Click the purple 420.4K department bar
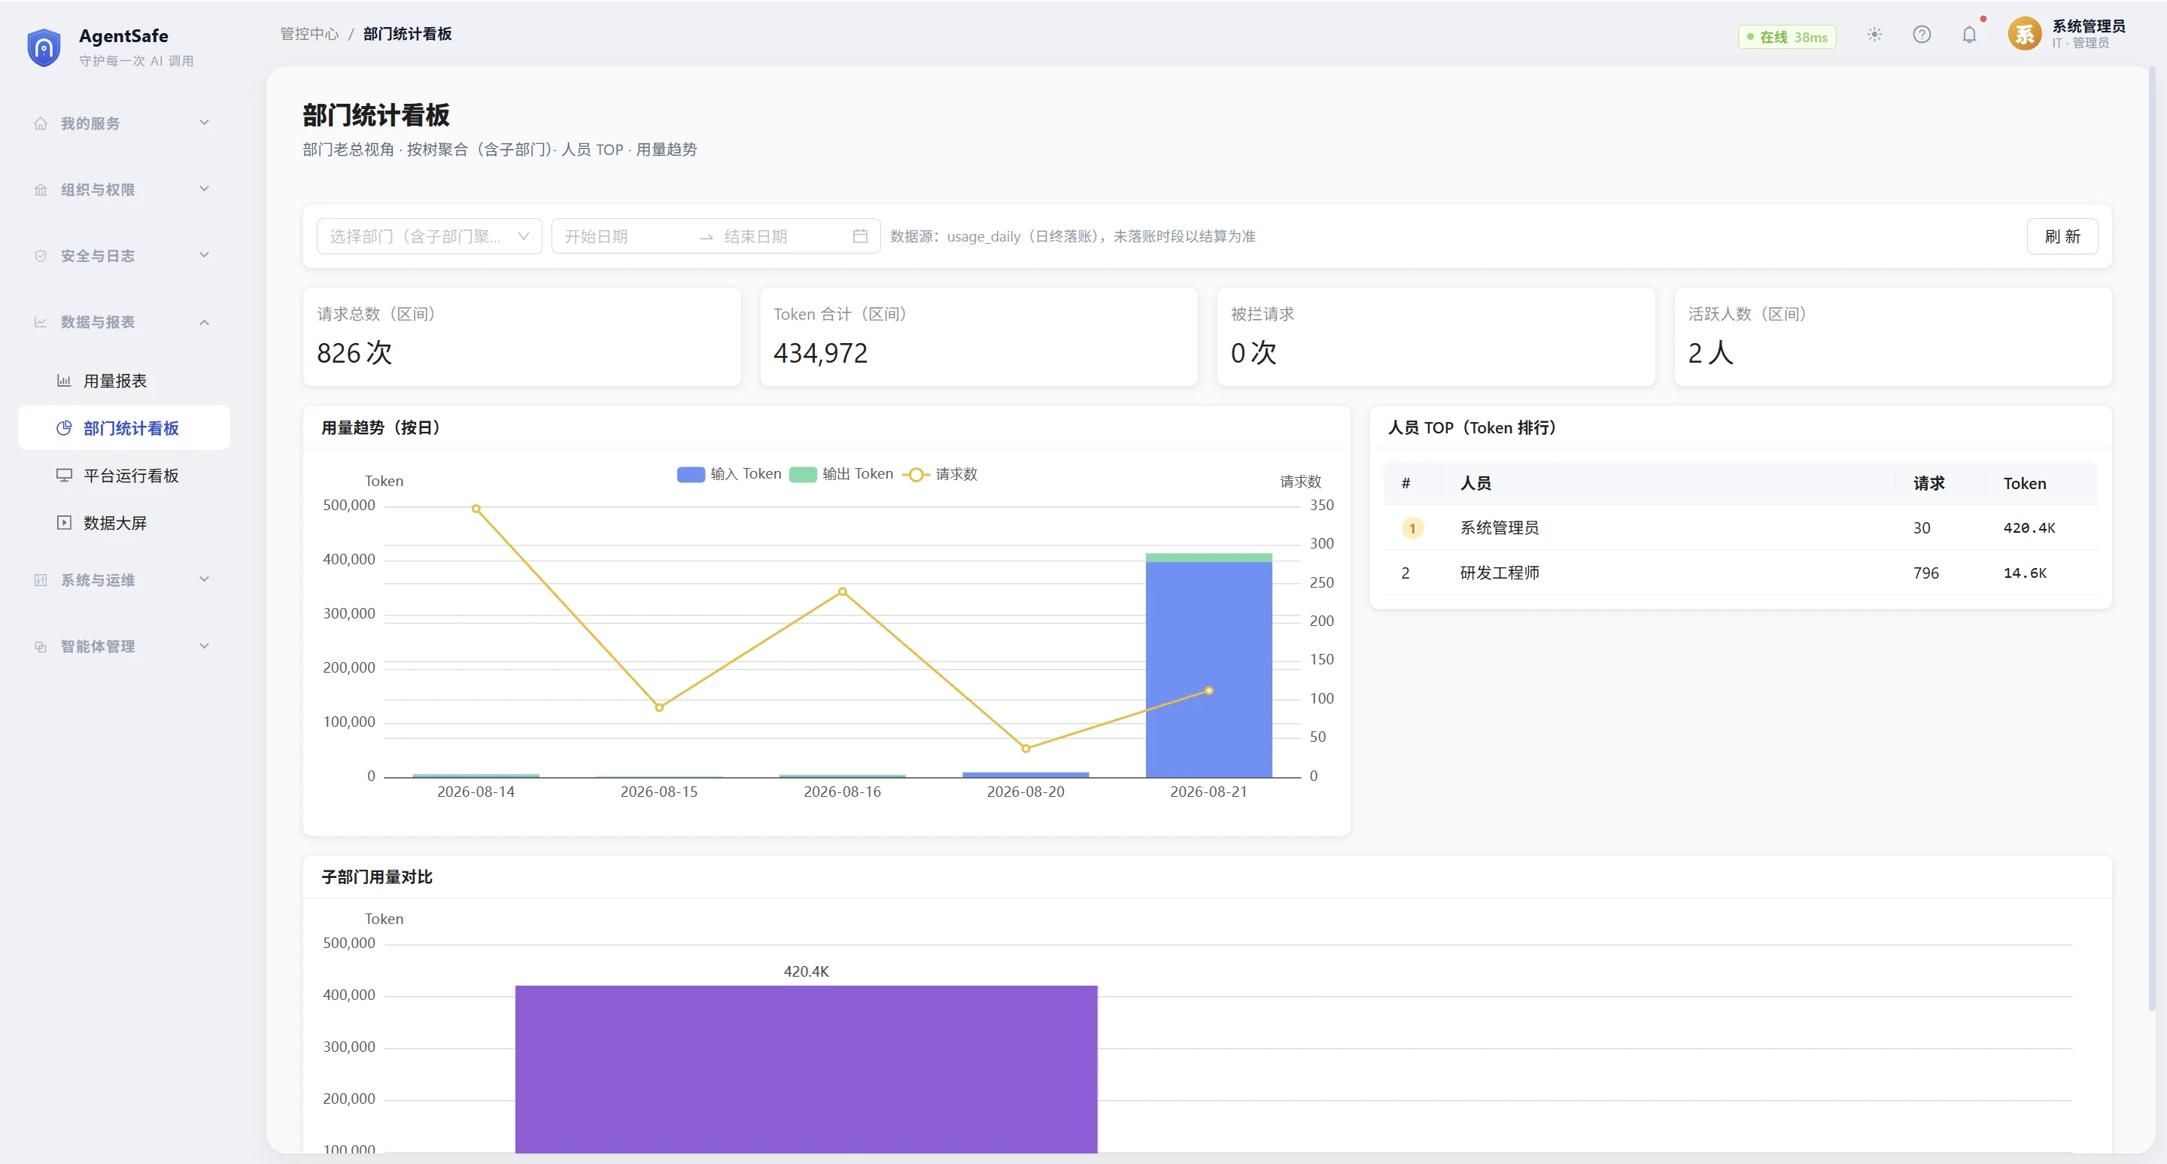Image resolution: width=2167 pixels, height=1164 pixels. (806, 1070)
